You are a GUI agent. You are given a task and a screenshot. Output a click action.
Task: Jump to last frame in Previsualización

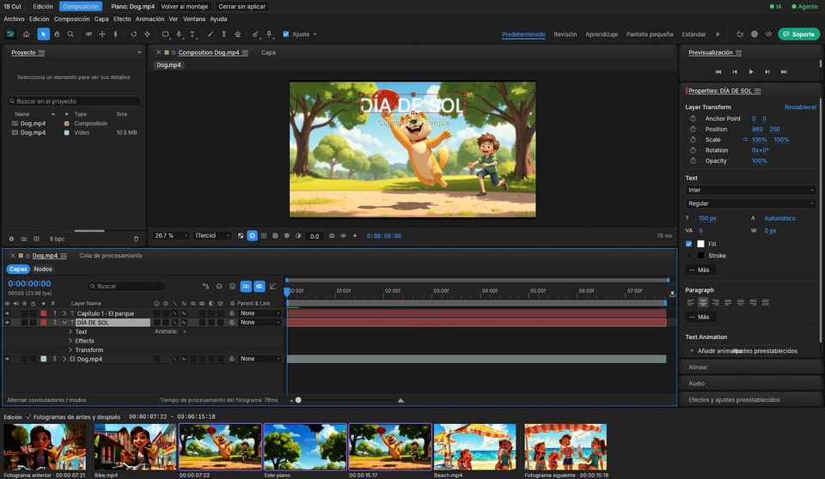[x=784, y=71]
